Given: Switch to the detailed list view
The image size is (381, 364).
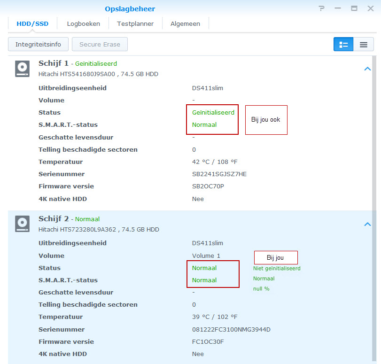Looking at the screenshot, I should (343, 45).
